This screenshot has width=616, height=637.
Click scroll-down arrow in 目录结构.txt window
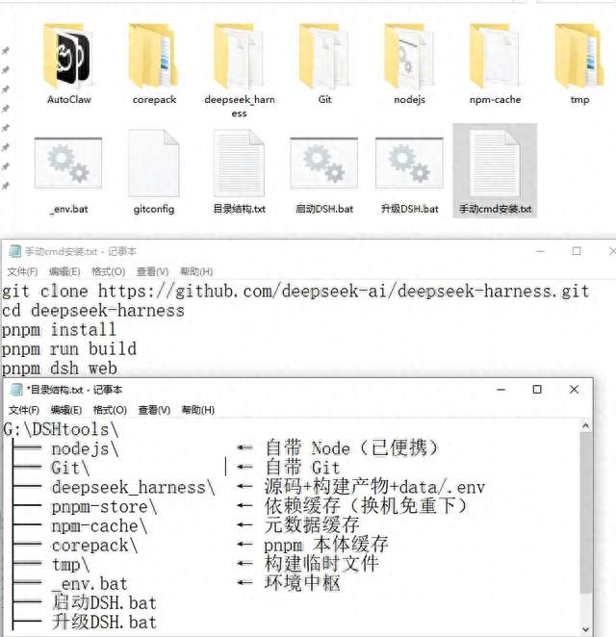(x=585, y=629)
